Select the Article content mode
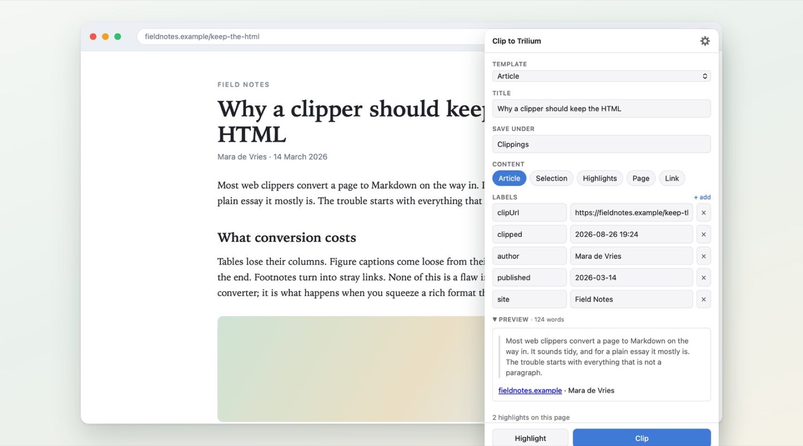This screenshot has width=803, height=446. point(509,178)
